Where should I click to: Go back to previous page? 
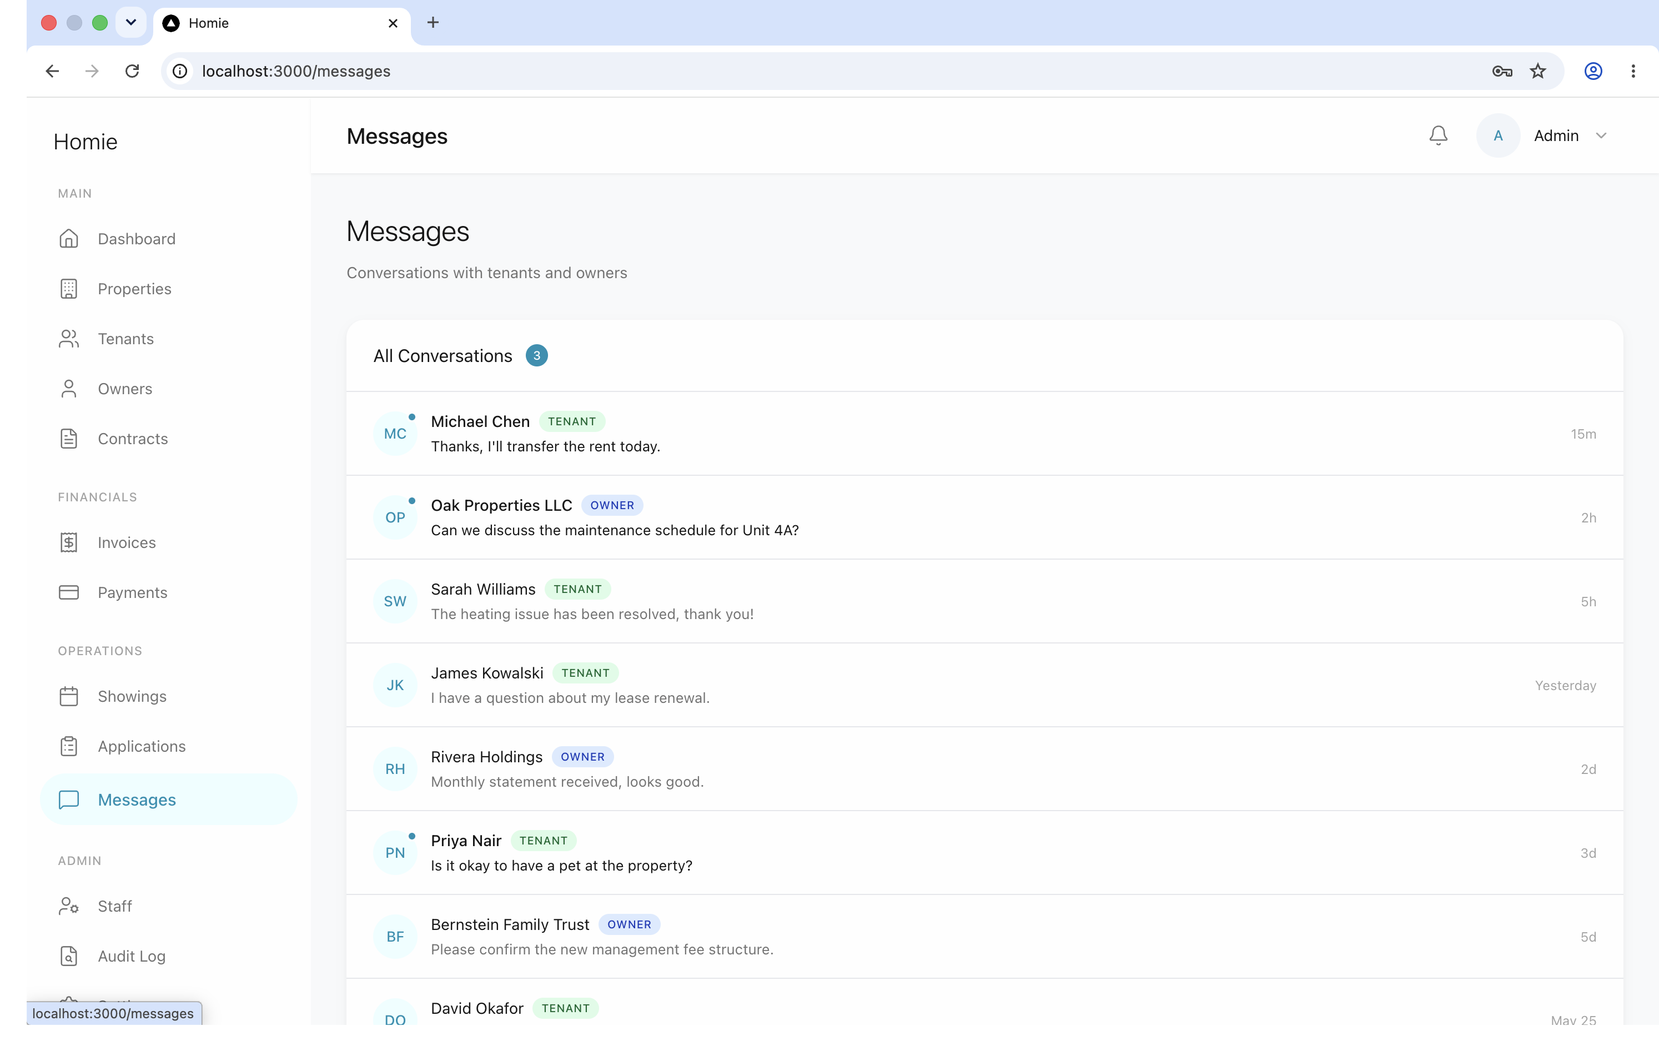pyautogui.click(x=52, y=71)
